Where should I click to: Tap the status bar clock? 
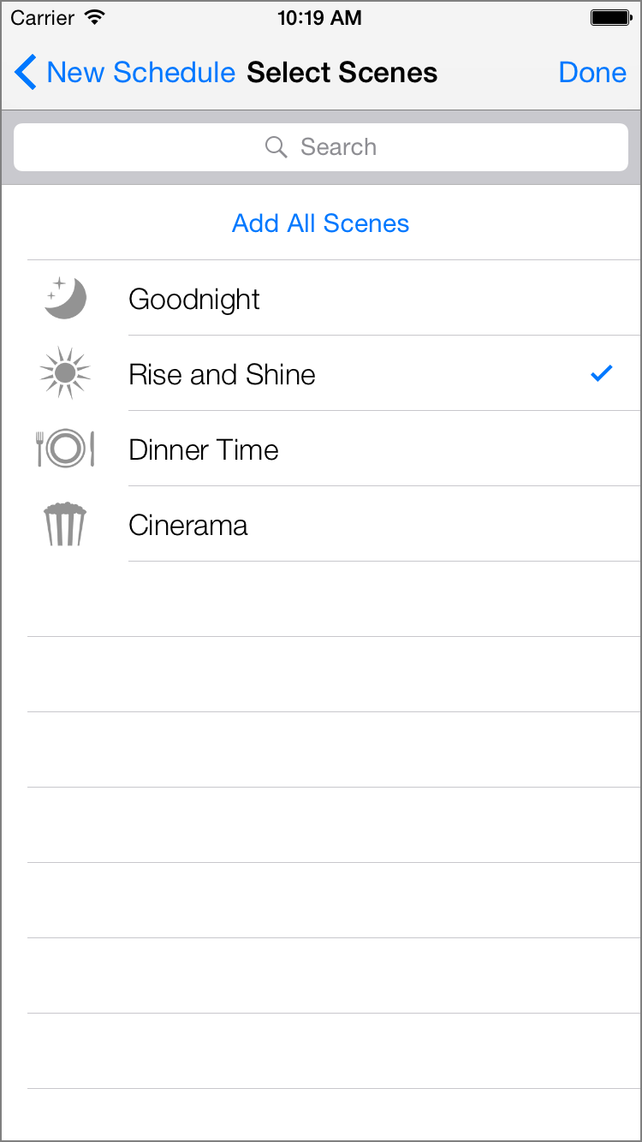click(x=320, y=18)
